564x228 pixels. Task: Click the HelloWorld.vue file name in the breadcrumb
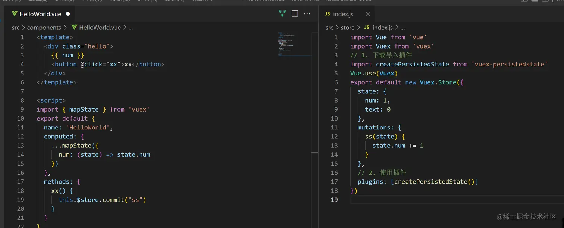pyautogui.click(x=100, y=28)
